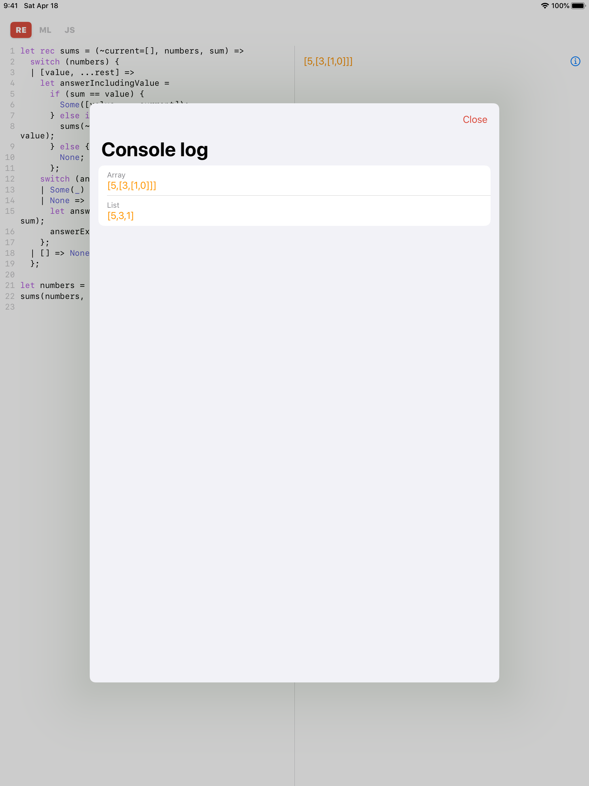Click line number 21 in the gutter
The image size is (589, 786).
(x=9, y=285)
